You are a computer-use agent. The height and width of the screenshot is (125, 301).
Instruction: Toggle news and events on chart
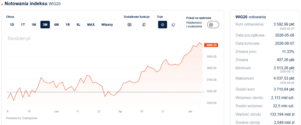(x=213, y=25)
